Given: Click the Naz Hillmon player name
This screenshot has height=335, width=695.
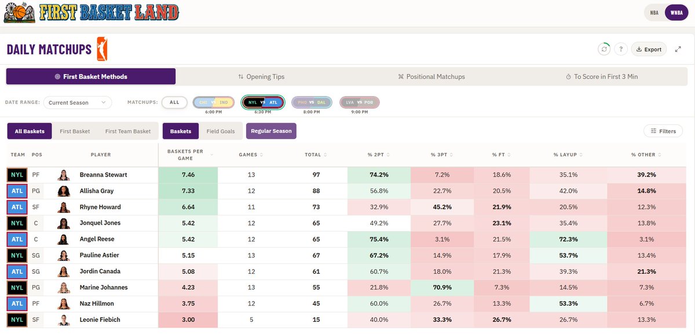Looking at the screenshot, I should click(97, 304).
